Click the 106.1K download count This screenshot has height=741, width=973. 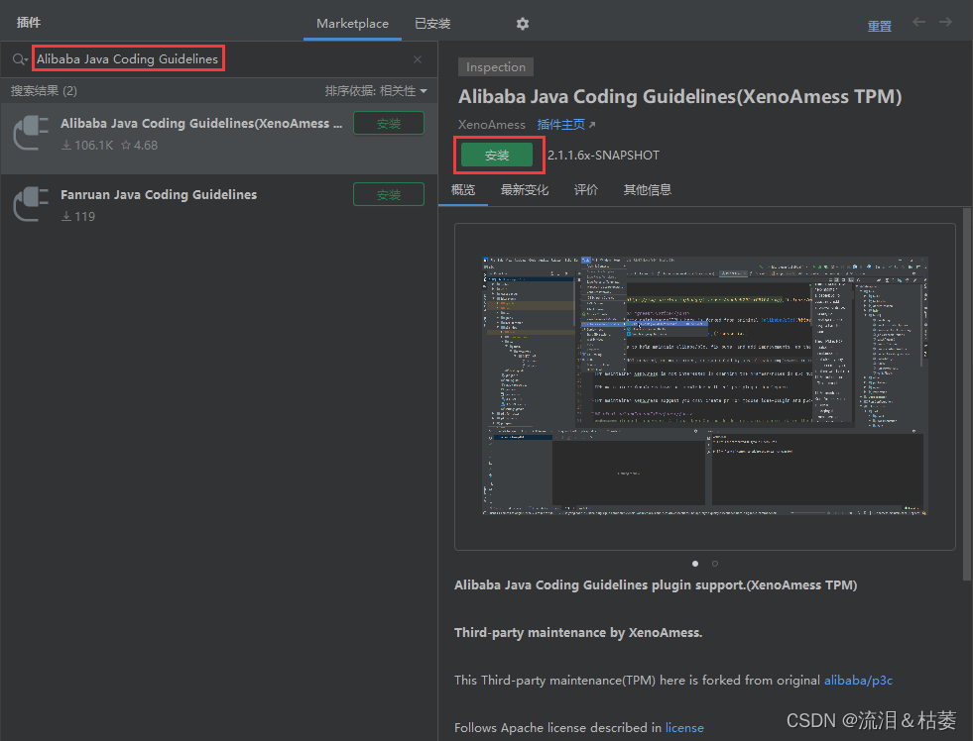tap(87, 145)
